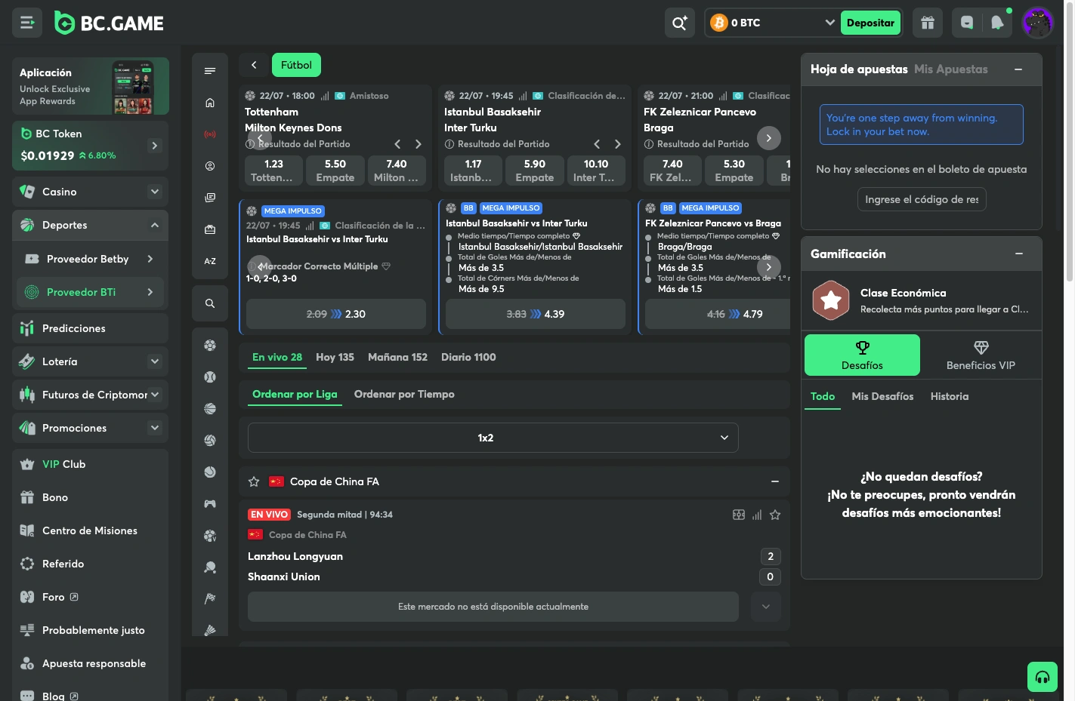Image resolution: width=1075 pixels, height=701 pixels.
Task: Open the stats bars icon for Lanzhou match
Action: (x=757, y=515)
